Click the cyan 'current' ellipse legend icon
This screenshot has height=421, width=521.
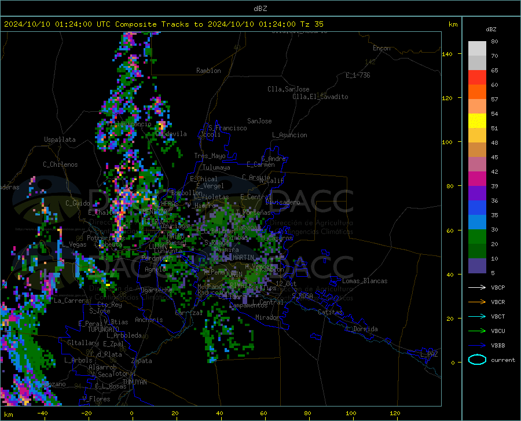pyautogui.click(x=477, y=360)
